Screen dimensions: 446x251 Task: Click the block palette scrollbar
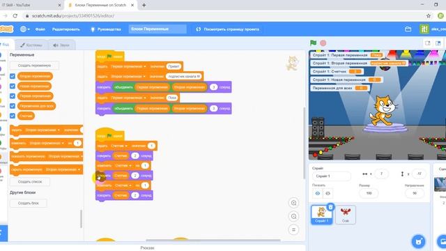pos(81,218)
